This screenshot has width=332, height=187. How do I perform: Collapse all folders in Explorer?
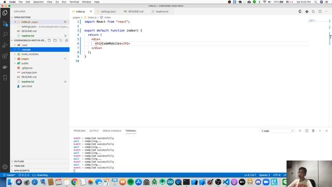pyautogui.click(x=66, y=41)
